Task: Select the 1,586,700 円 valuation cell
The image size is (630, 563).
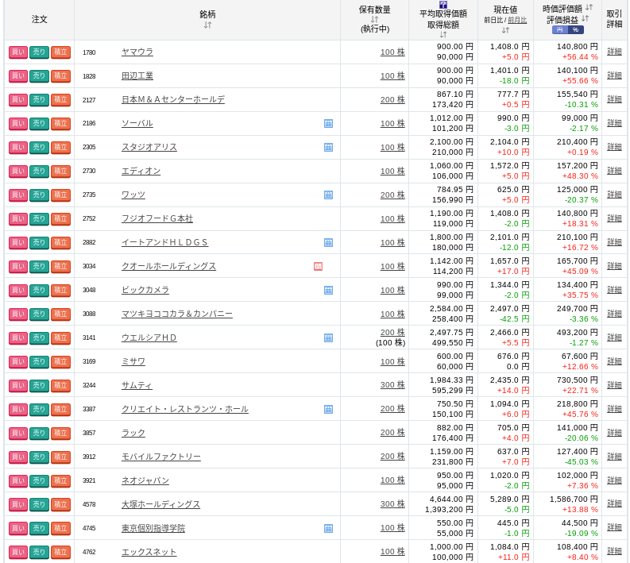Action: tap(574, 499)
